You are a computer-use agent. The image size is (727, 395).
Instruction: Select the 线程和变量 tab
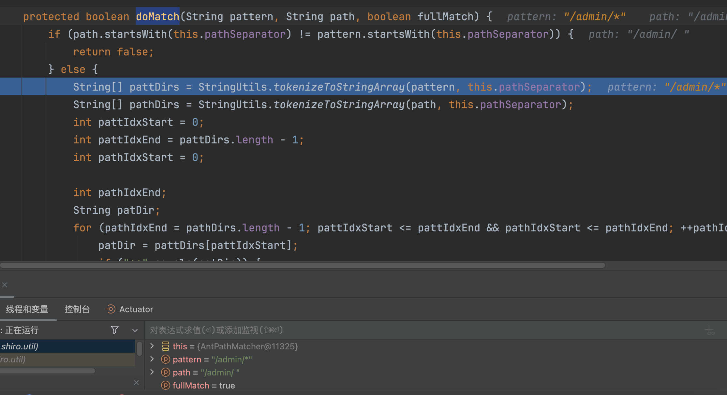(x=27, y=309)
